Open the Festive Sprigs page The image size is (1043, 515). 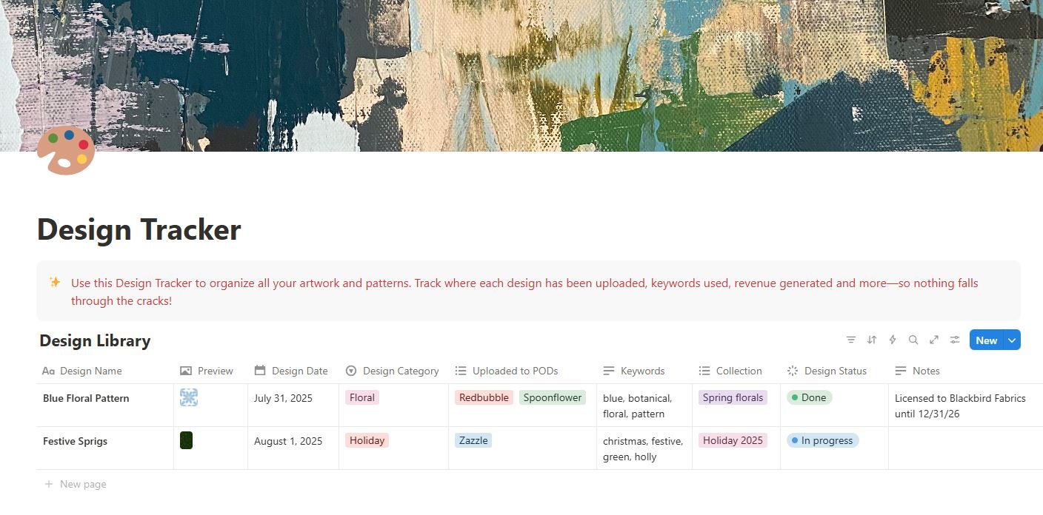(x=75, y=441)
